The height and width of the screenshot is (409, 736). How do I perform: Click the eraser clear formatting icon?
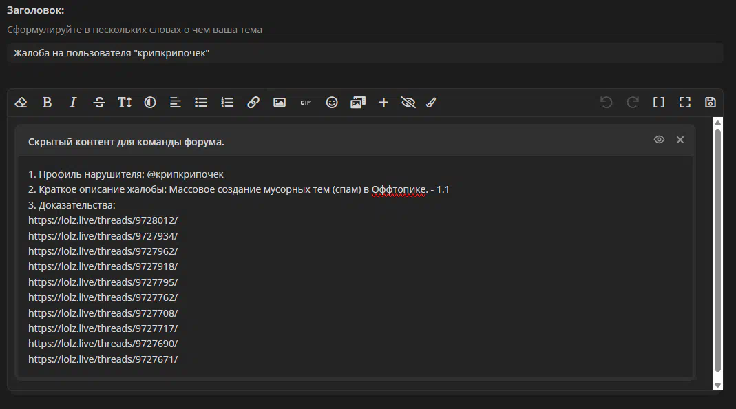(21, 103)
